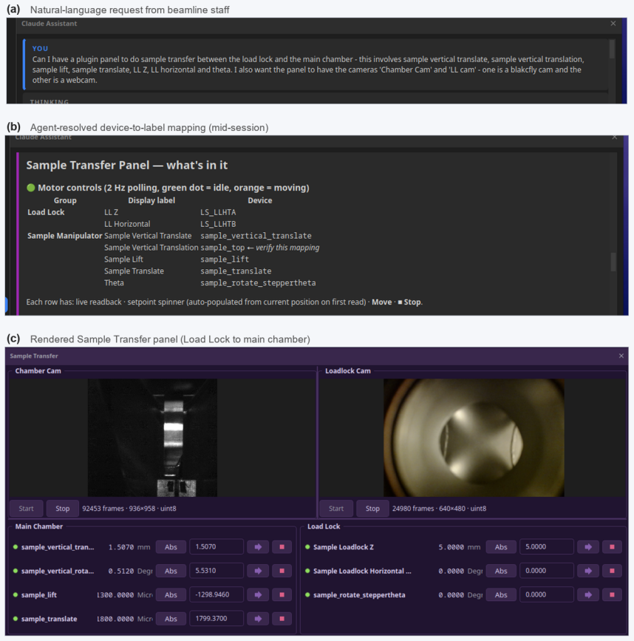The width and height of the screenshot is (634, 641).
Task: Toggle Abs mode for sample_translate
Action: coord(171,619)
